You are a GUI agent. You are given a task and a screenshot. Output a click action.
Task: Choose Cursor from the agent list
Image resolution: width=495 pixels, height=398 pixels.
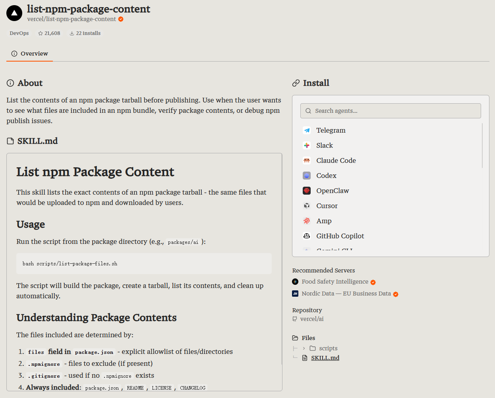(x=327, y=206)
